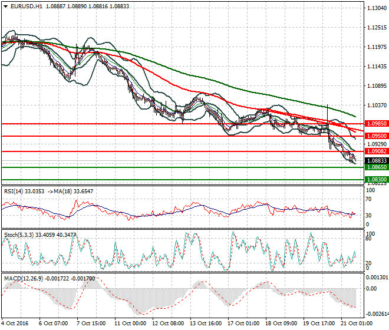Select the 1.09850 red price level label

(x=376, y=124)
